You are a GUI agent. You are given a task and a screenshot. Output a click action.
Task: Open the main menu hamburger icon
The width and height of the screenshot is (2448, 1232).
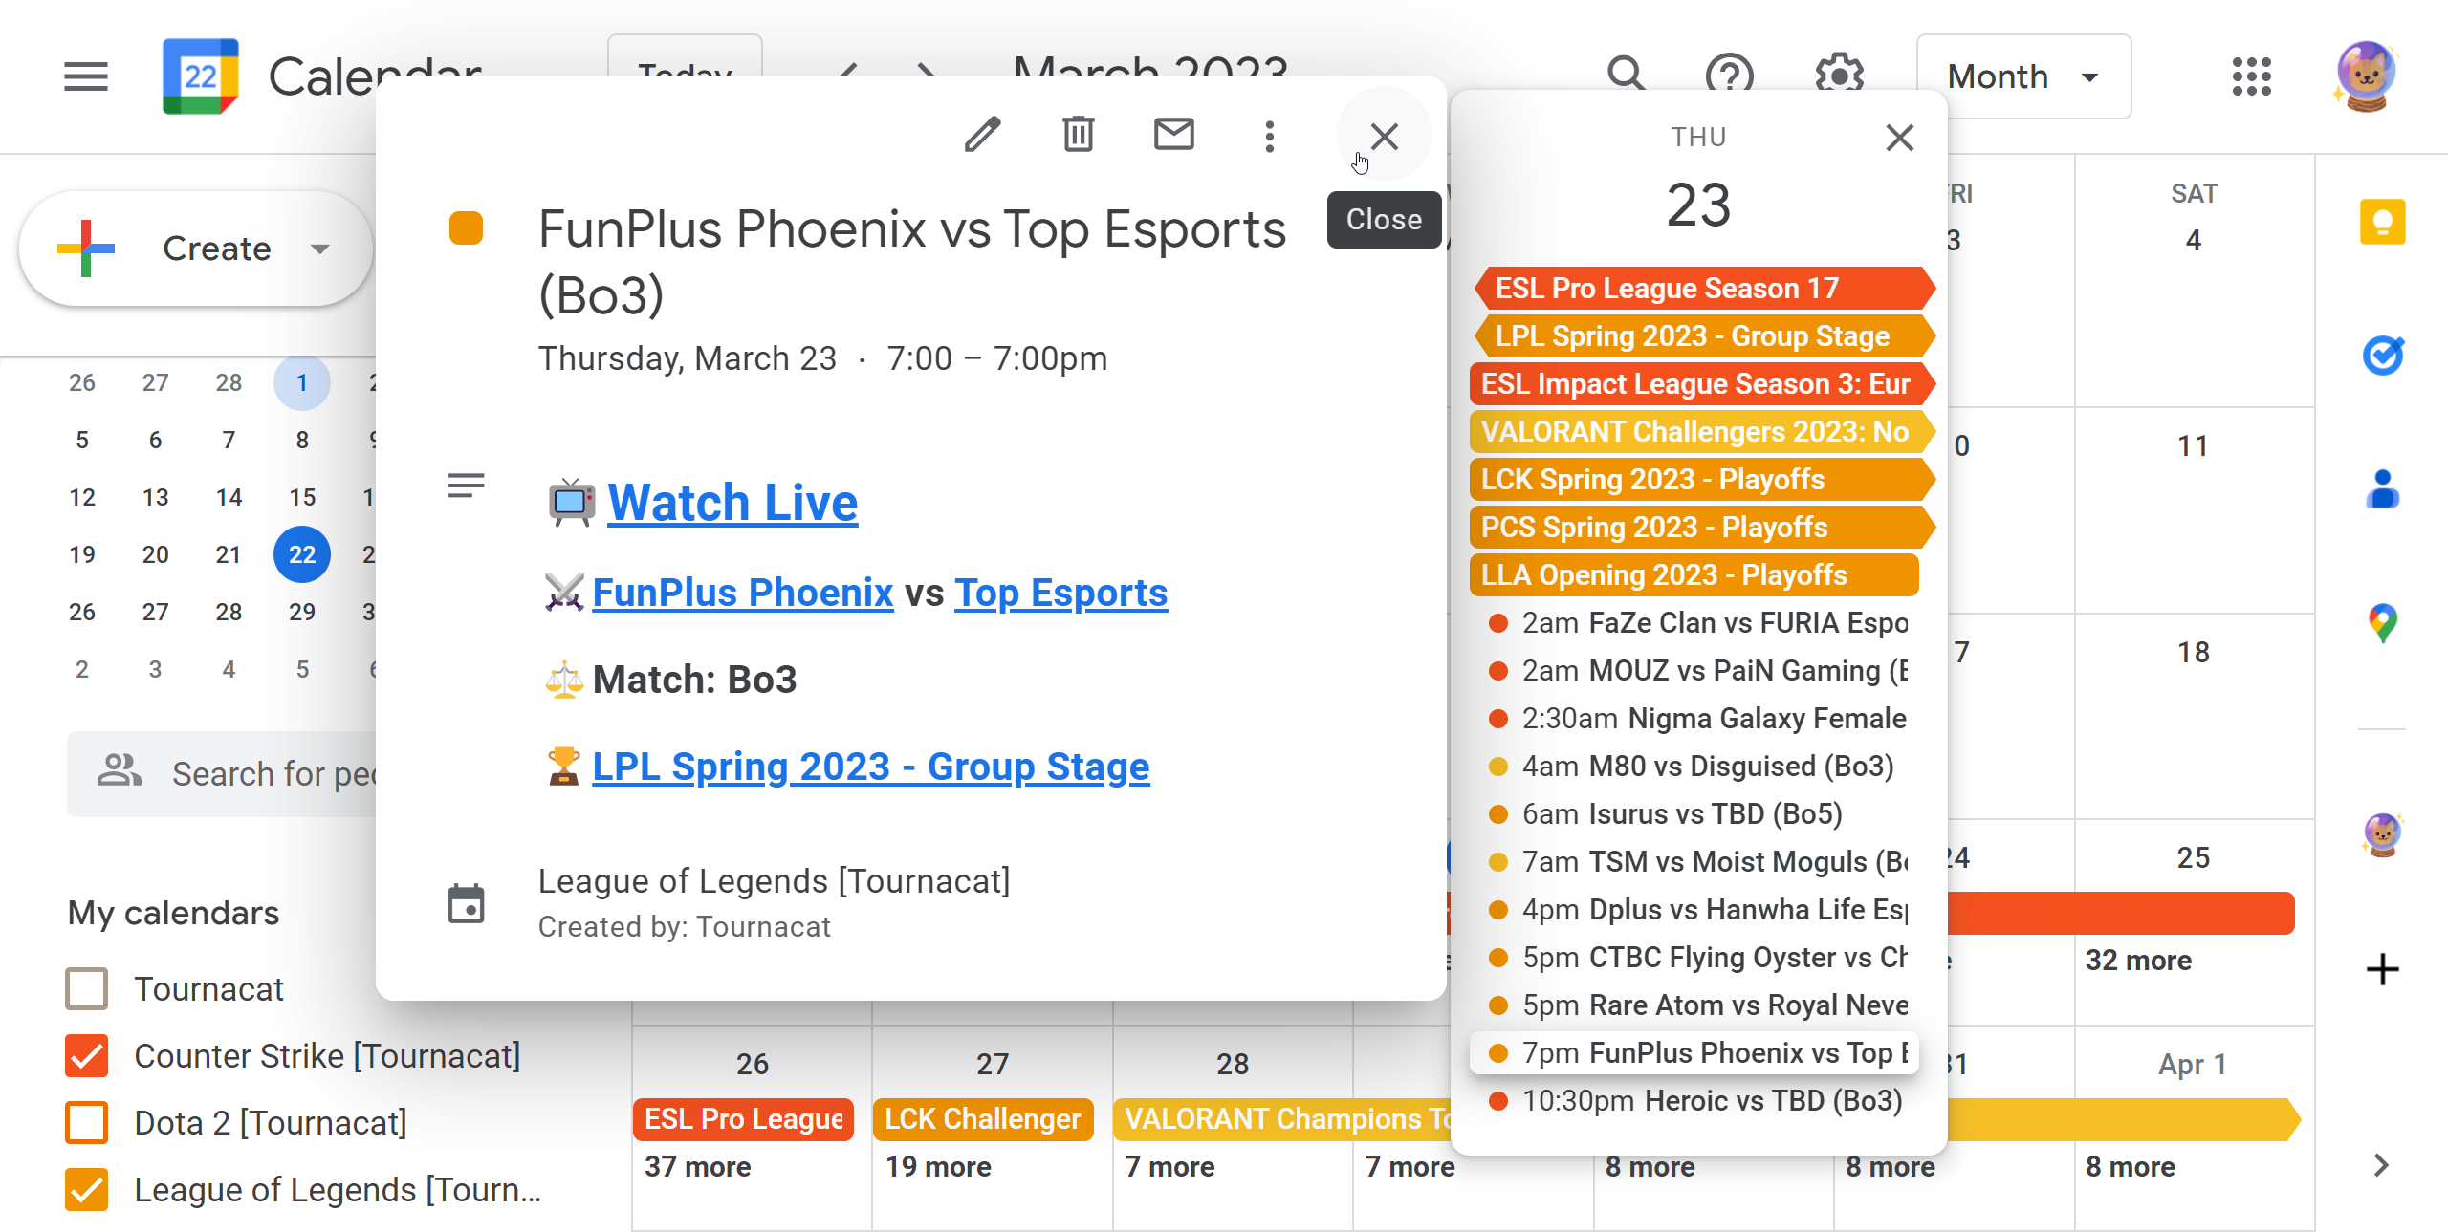click(x=86, y=76)
